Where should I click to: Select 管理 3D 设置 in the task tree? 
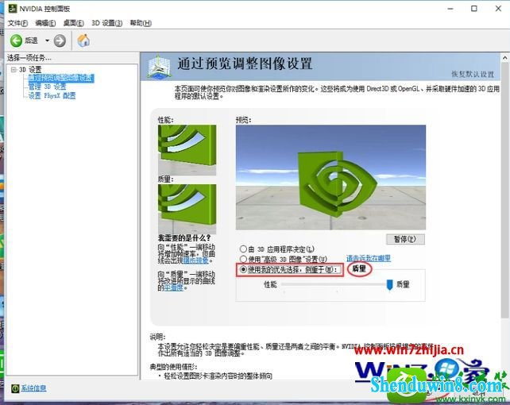pyautogui.click(x=47, y=87)
